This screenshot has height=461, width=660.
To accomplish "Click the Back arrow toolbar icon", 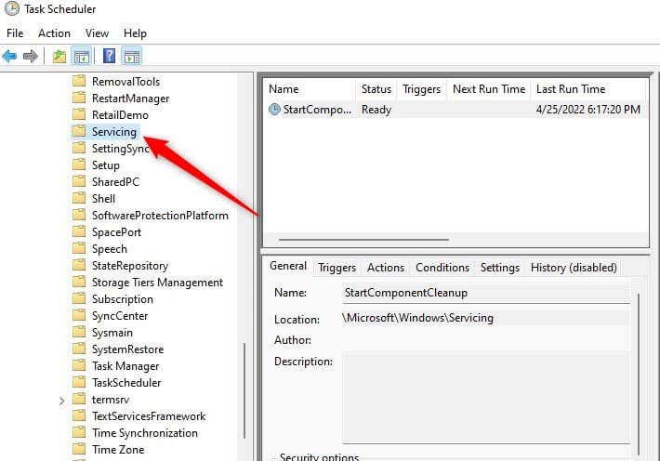I will tap(9, 56).
